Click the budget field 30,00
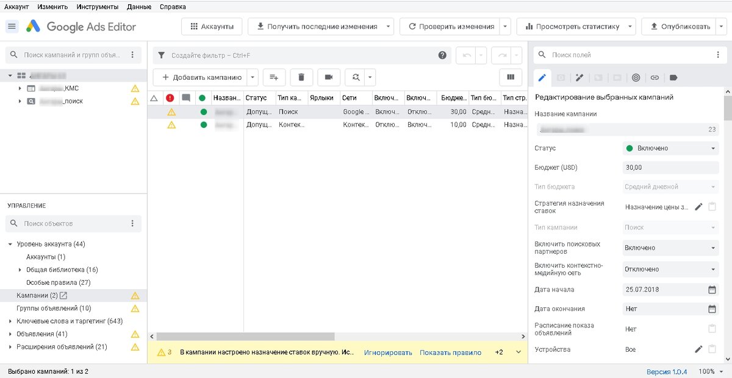The width and height of the screenshot is (732, 378). click(670, 167)
